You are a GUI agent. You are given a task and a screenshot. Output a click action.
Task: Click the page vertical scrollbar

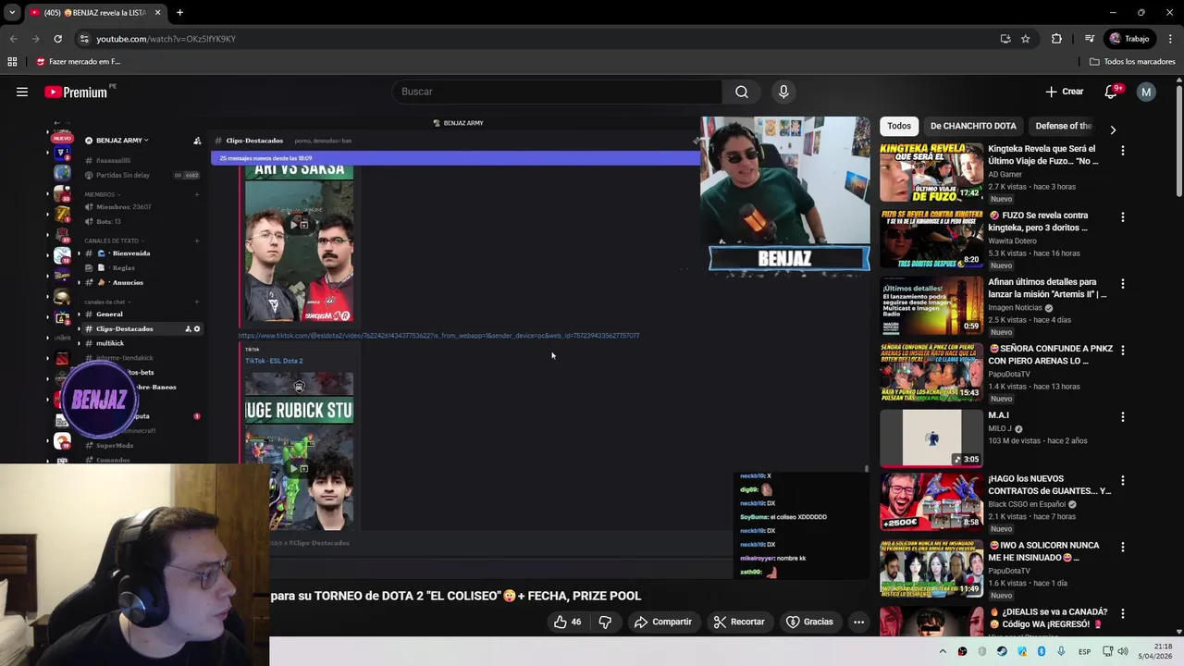(x=1178, y=139)
